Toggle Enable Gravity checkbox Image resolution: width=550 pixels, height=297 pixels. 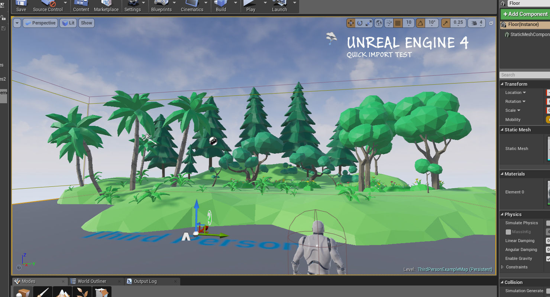click(x=548, y=258)
